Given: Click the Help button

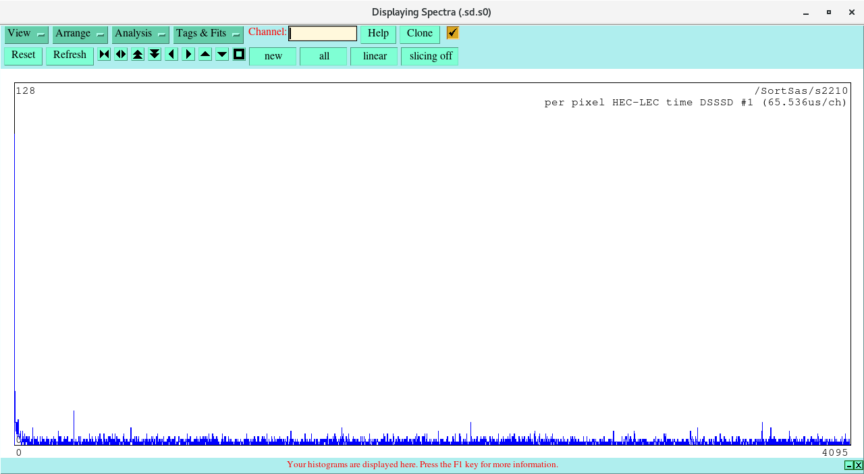Looking at the screenshot, I should pyautogui.click(x=378, y=34).
